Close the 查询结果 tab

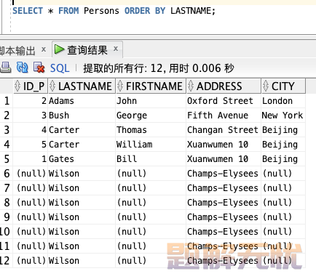pyautogui.click(x=116, y=49)
